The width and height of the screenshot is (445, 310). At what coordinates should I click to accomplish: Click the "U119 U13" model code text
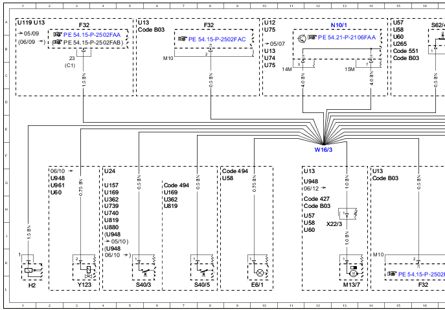(31, 23)
